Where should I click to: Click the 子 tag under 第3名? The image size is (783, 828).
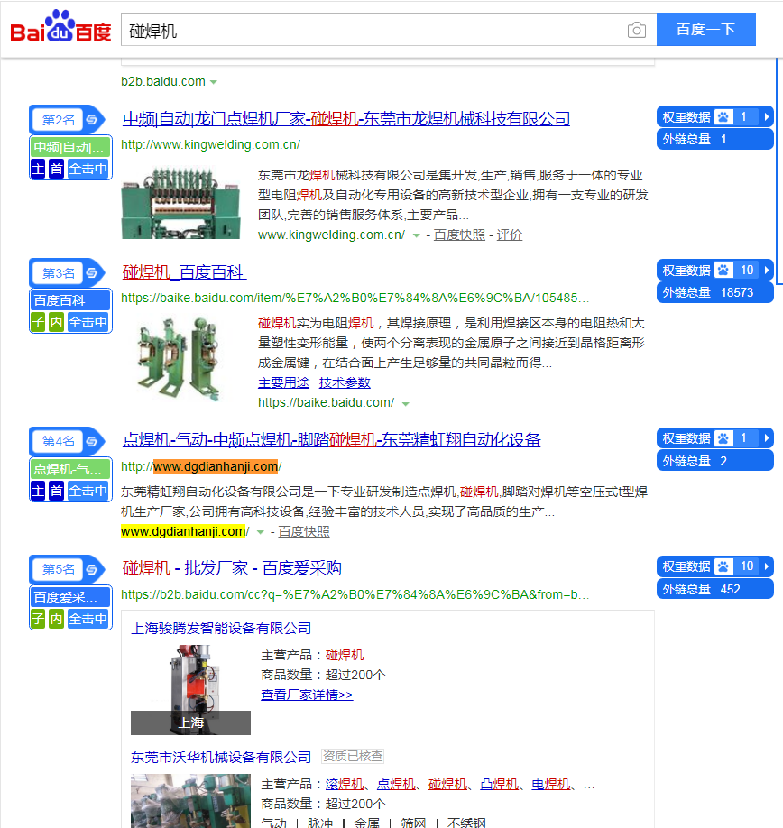38,322
